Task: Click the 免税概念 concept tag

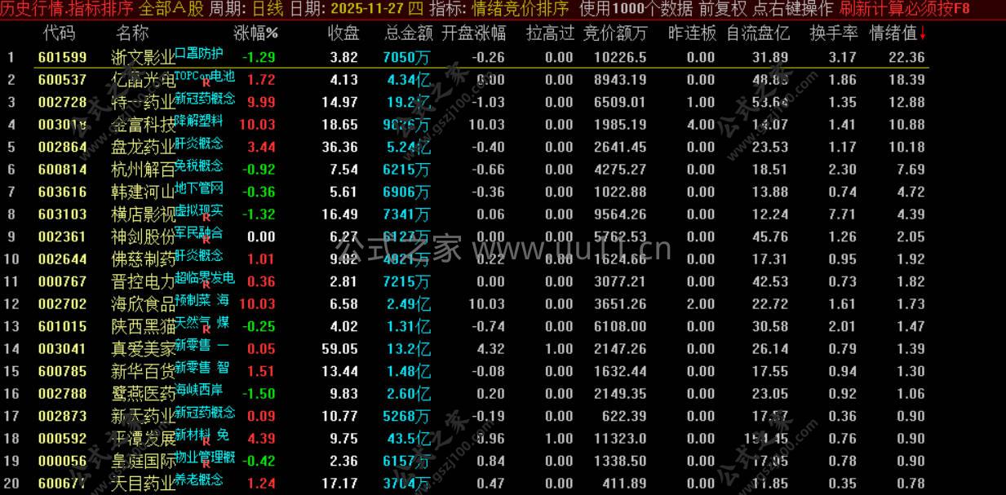Action: click(x=198, y=166)
